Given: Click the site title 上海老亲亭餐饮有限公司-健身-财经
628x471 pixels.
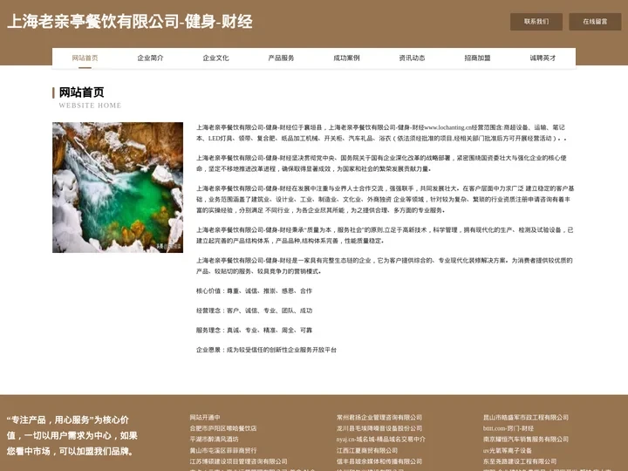Looking at the screenshot, I should pyautogui.click(x=130, y=22).
